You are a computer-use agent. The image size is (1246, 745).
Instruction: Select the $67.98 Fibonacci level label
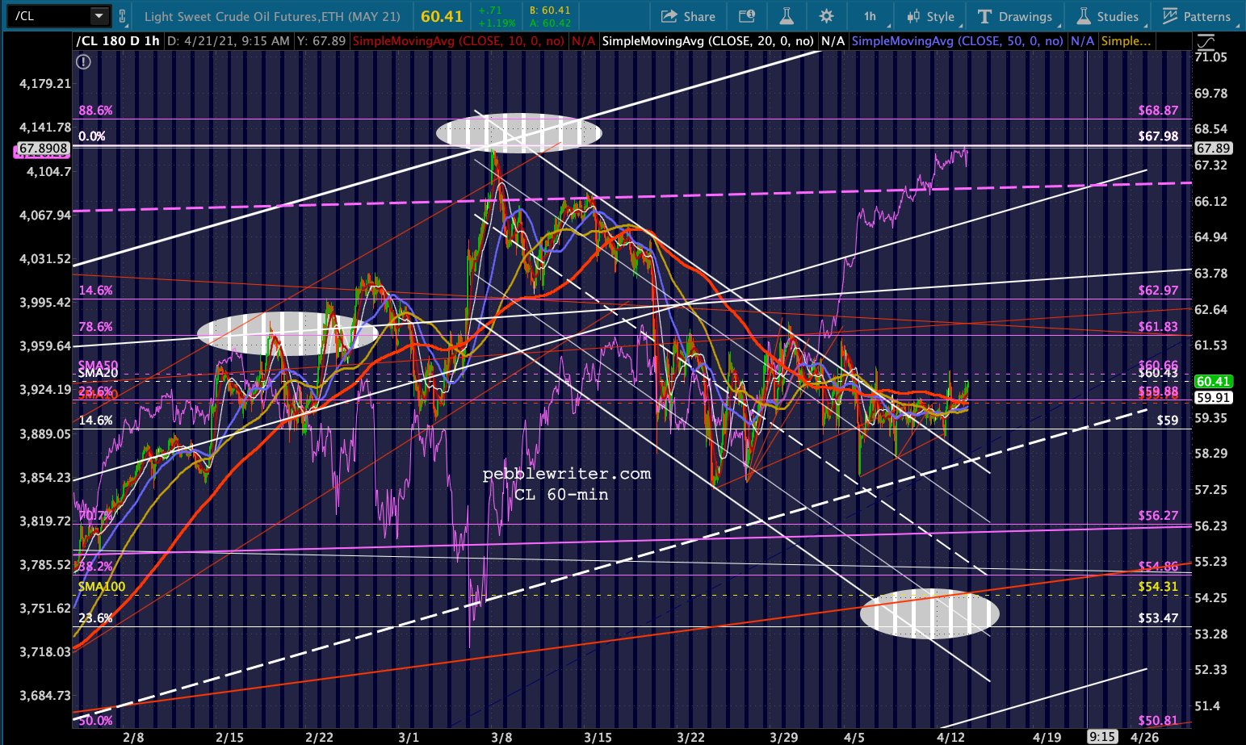[1158, 136]
